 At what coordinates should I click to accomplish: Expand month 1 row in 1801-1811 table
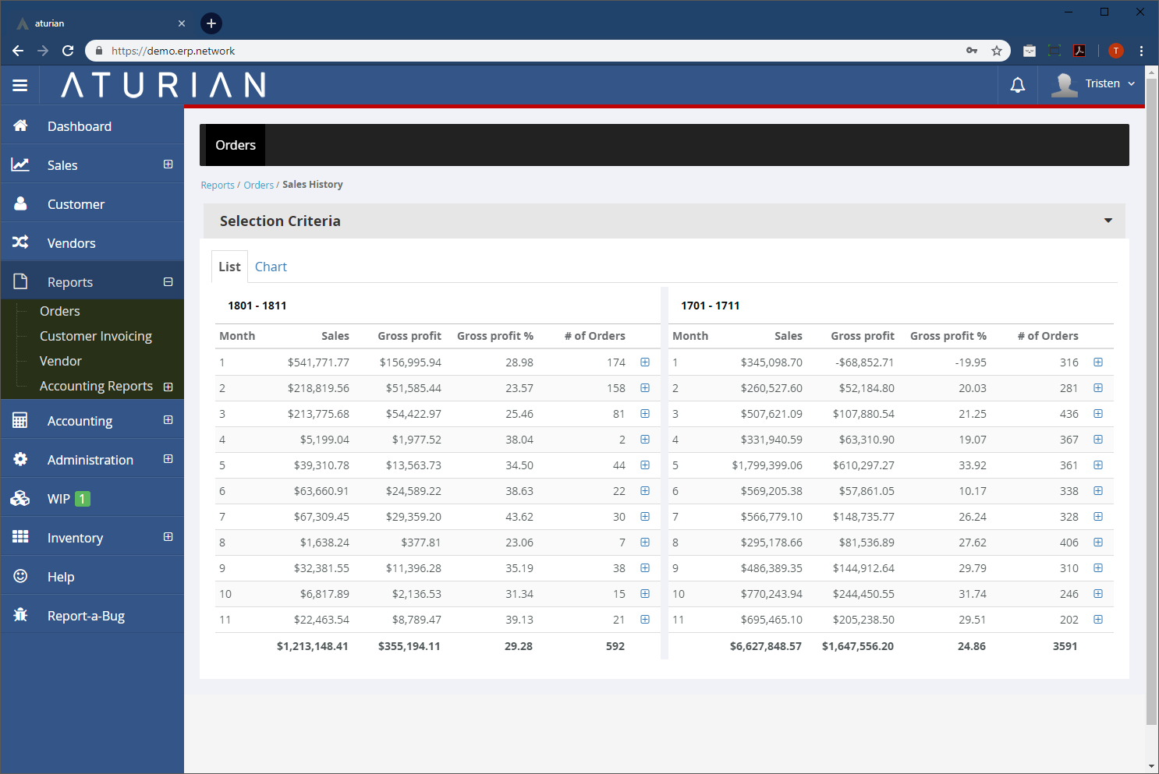click(x=645, y=362)
